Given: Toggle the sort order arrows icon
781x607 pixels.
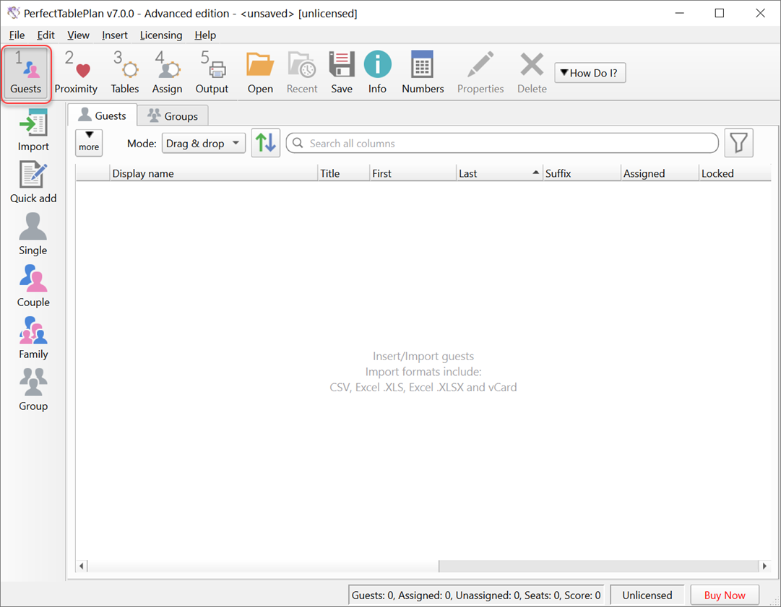Looking at the screenshot, I should coord(265,142).
